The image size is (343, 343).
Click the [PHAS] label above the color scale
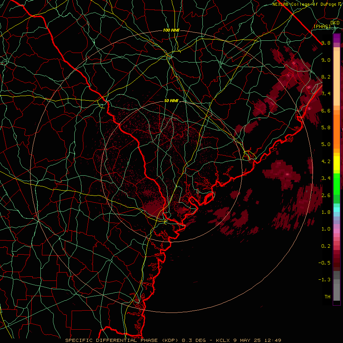(322, 26)
